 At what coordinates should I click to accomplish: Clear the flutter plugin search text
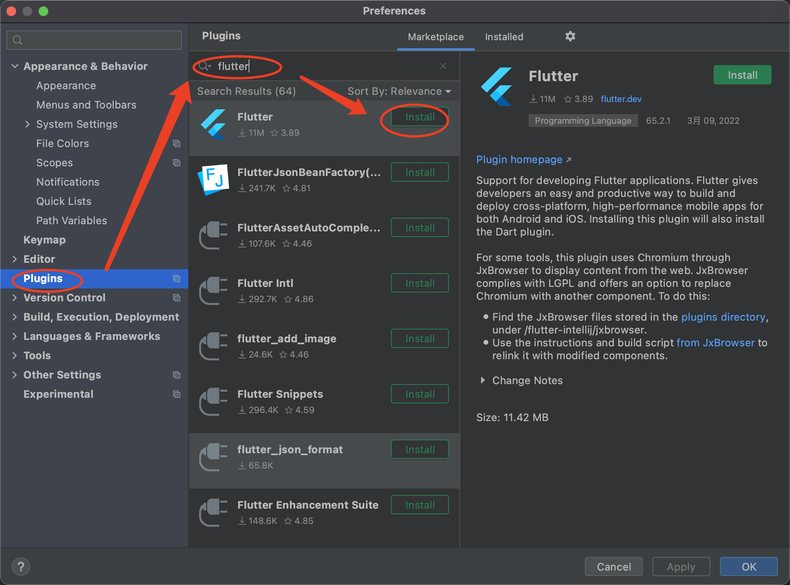click(x=443, y=66)
